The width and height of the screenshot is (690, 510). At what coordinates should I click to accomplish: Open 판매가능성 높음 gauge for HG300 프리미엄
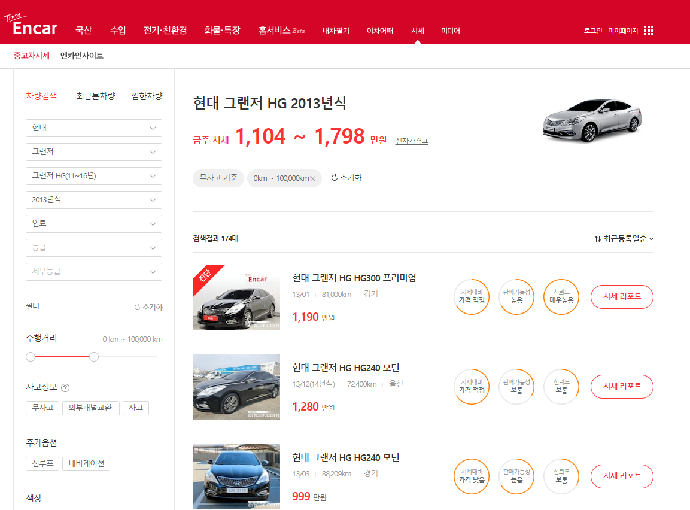coord(516,296)
